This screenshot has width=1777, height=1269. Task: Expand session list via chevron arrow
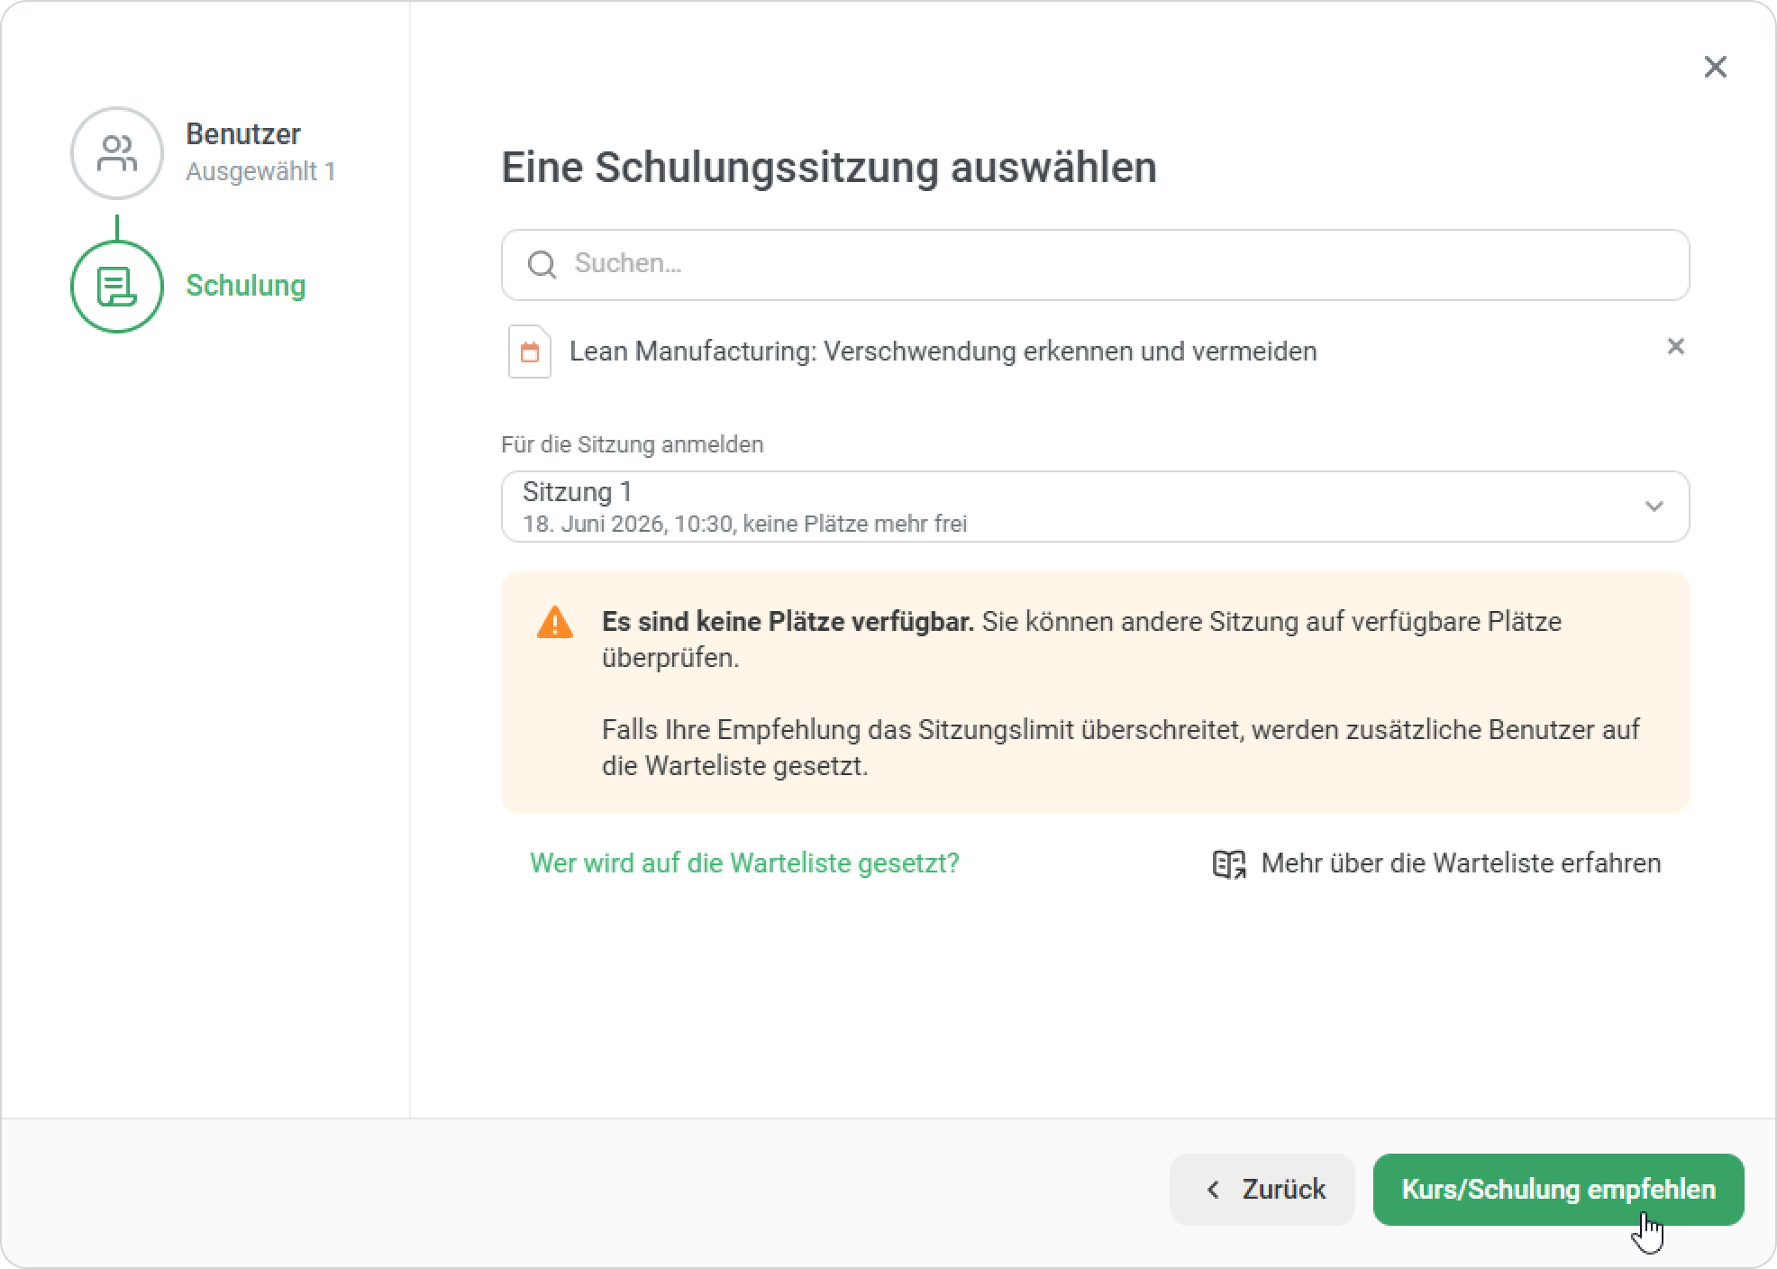[x=1654, y=507]
